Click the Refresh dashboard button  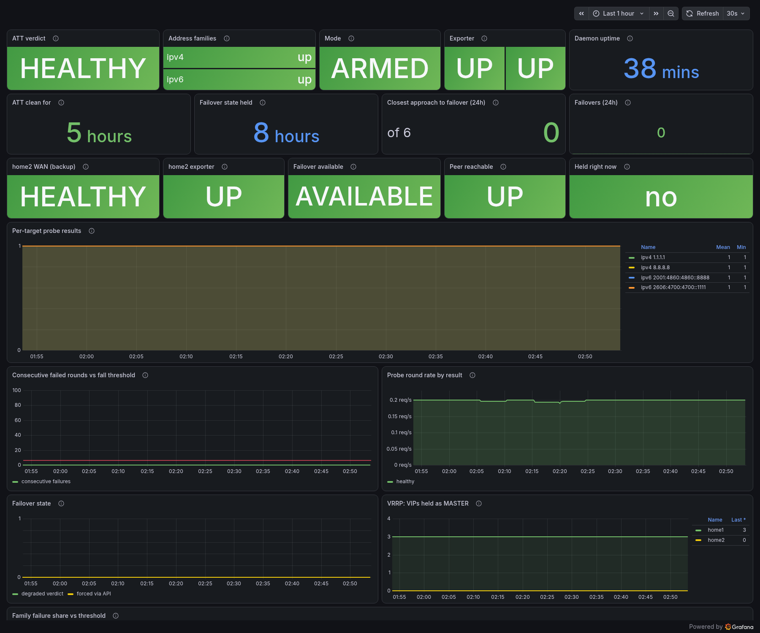click(x=703, y=14)
